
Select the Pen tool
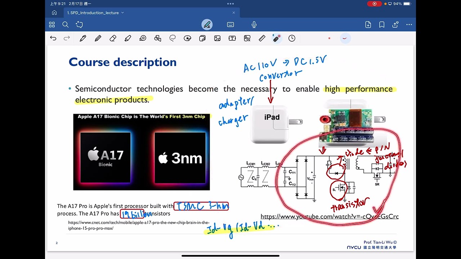pyautogui.click(x=83, y=38)
